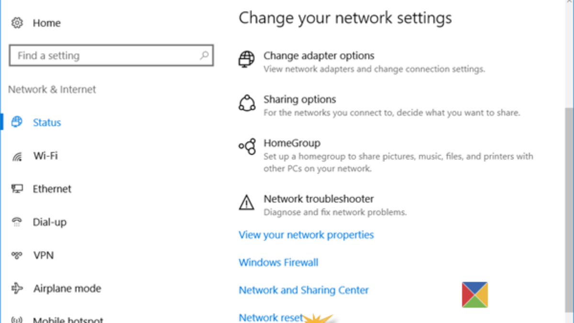Click the VPN icon in sidebar

pyautogui.click(x=17, y=255)
